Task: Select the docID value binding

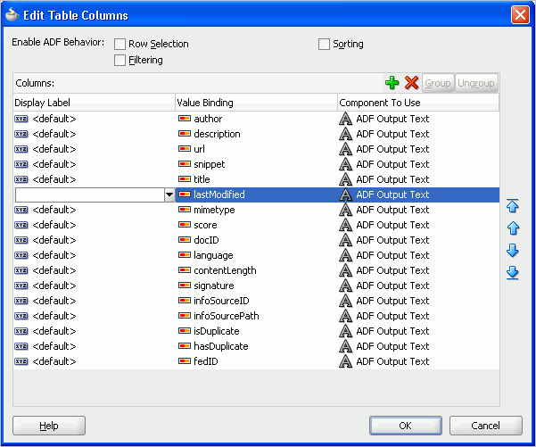Action: click(206, 240)
